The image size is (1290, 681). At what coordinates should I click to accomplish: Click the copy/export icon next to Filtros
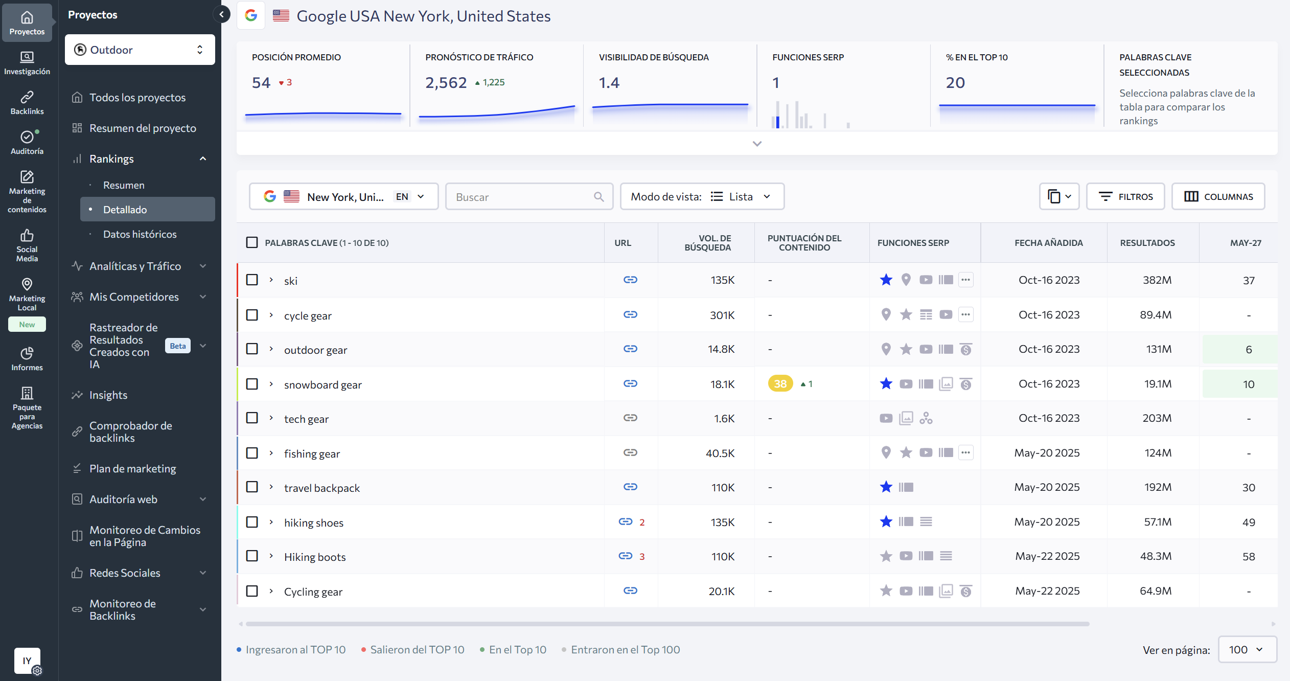tap(1058, 196)
